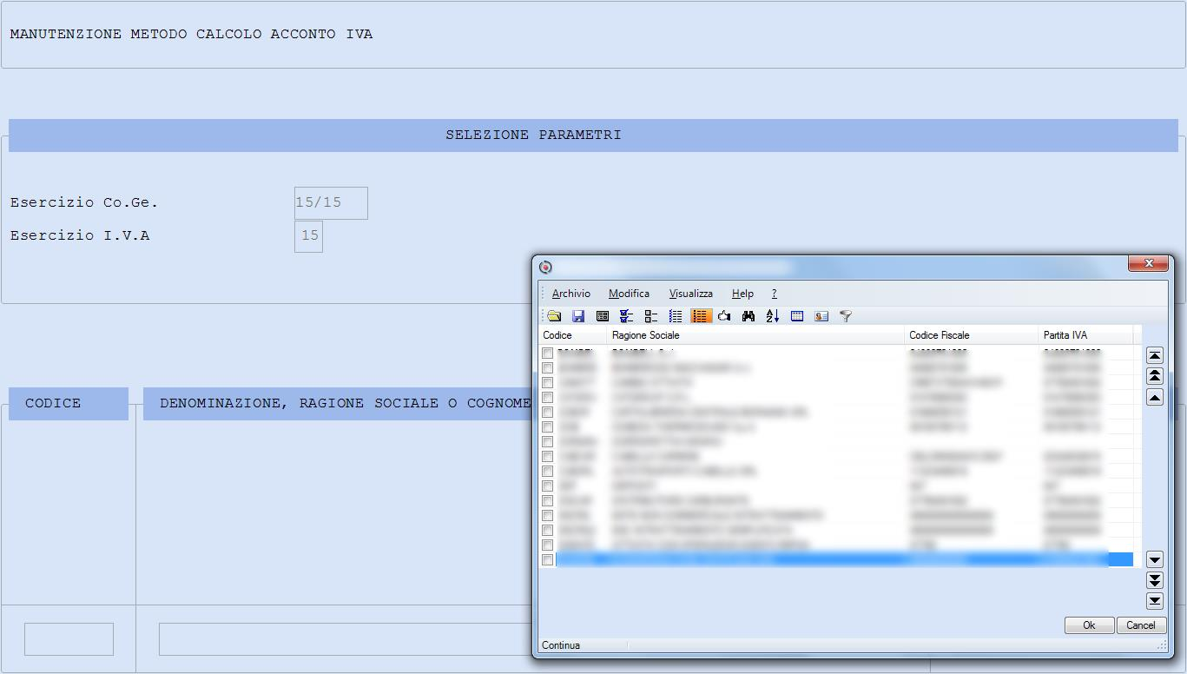Click the empty code input box under CODICE

click(69, 639)
